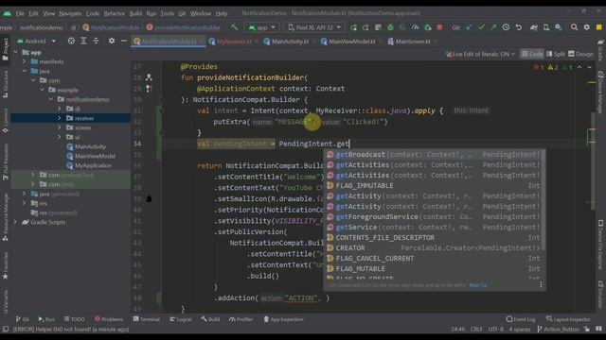Viewport: 606px width, 340px height.
Task: Open Android project view dropdown
Action: [x=36, y=41]
